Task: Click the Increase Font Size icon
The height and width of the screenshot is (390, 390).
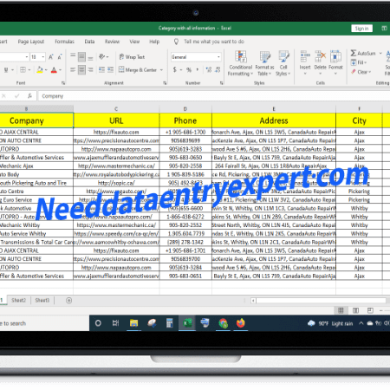Action: coord(51,57)
